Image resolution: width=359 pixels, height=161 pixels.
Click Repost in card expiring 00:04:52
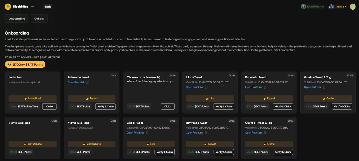pos(269,98)
